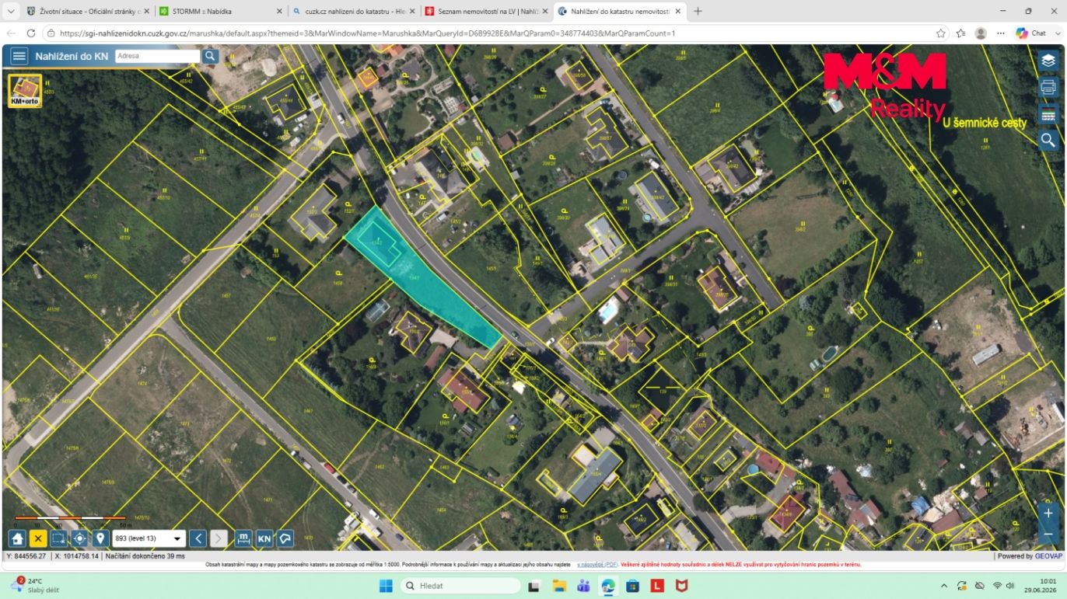Open the browser profile icon

coord(981,33)
